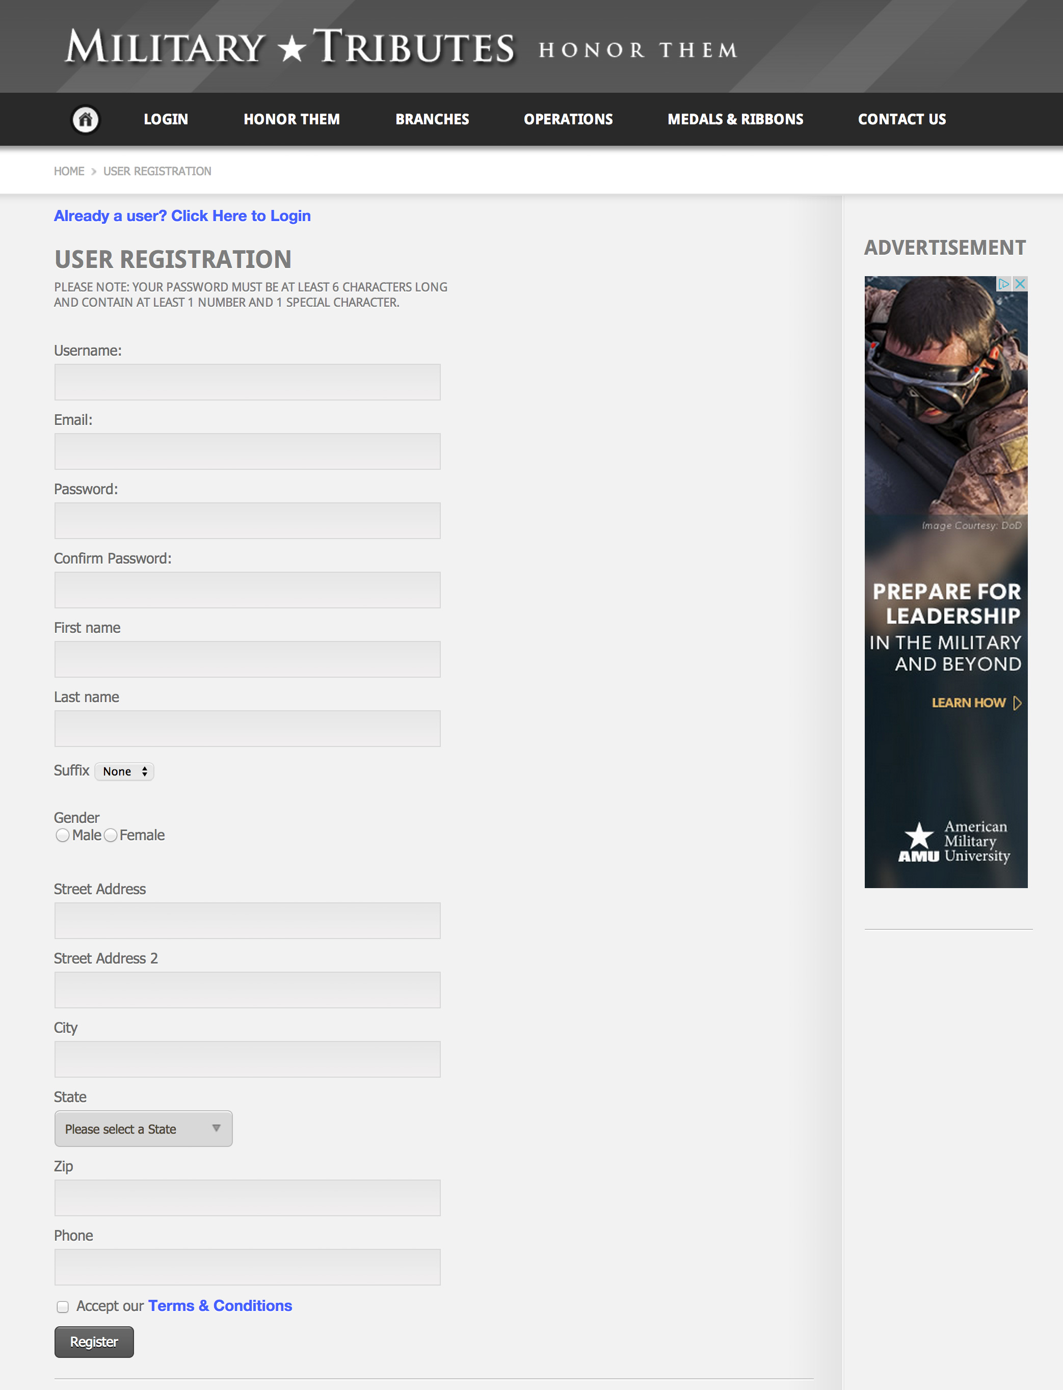Click the Phone input field
This screenshot has width=1063, height=1390.
pyautogui.click(x=247, y=1267)
